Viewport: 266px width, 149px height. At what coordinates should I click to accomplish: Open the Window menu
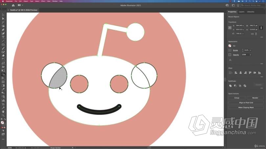tap(55, 1)
